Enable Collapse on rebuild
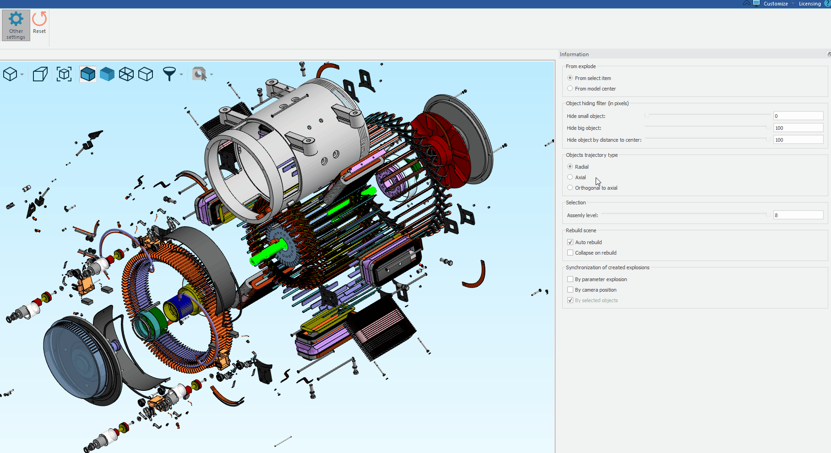 570,253
